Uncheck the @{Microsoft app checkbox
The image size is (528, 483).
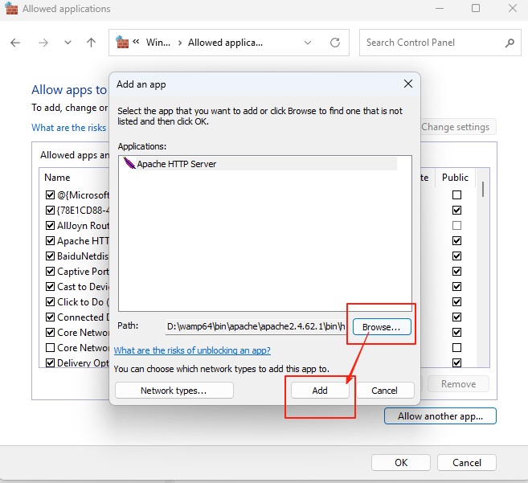click(50, 195)
